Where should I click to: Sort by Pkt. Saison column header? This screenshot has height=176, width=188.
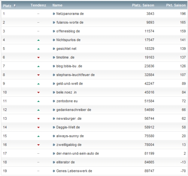tap(176, 5)
